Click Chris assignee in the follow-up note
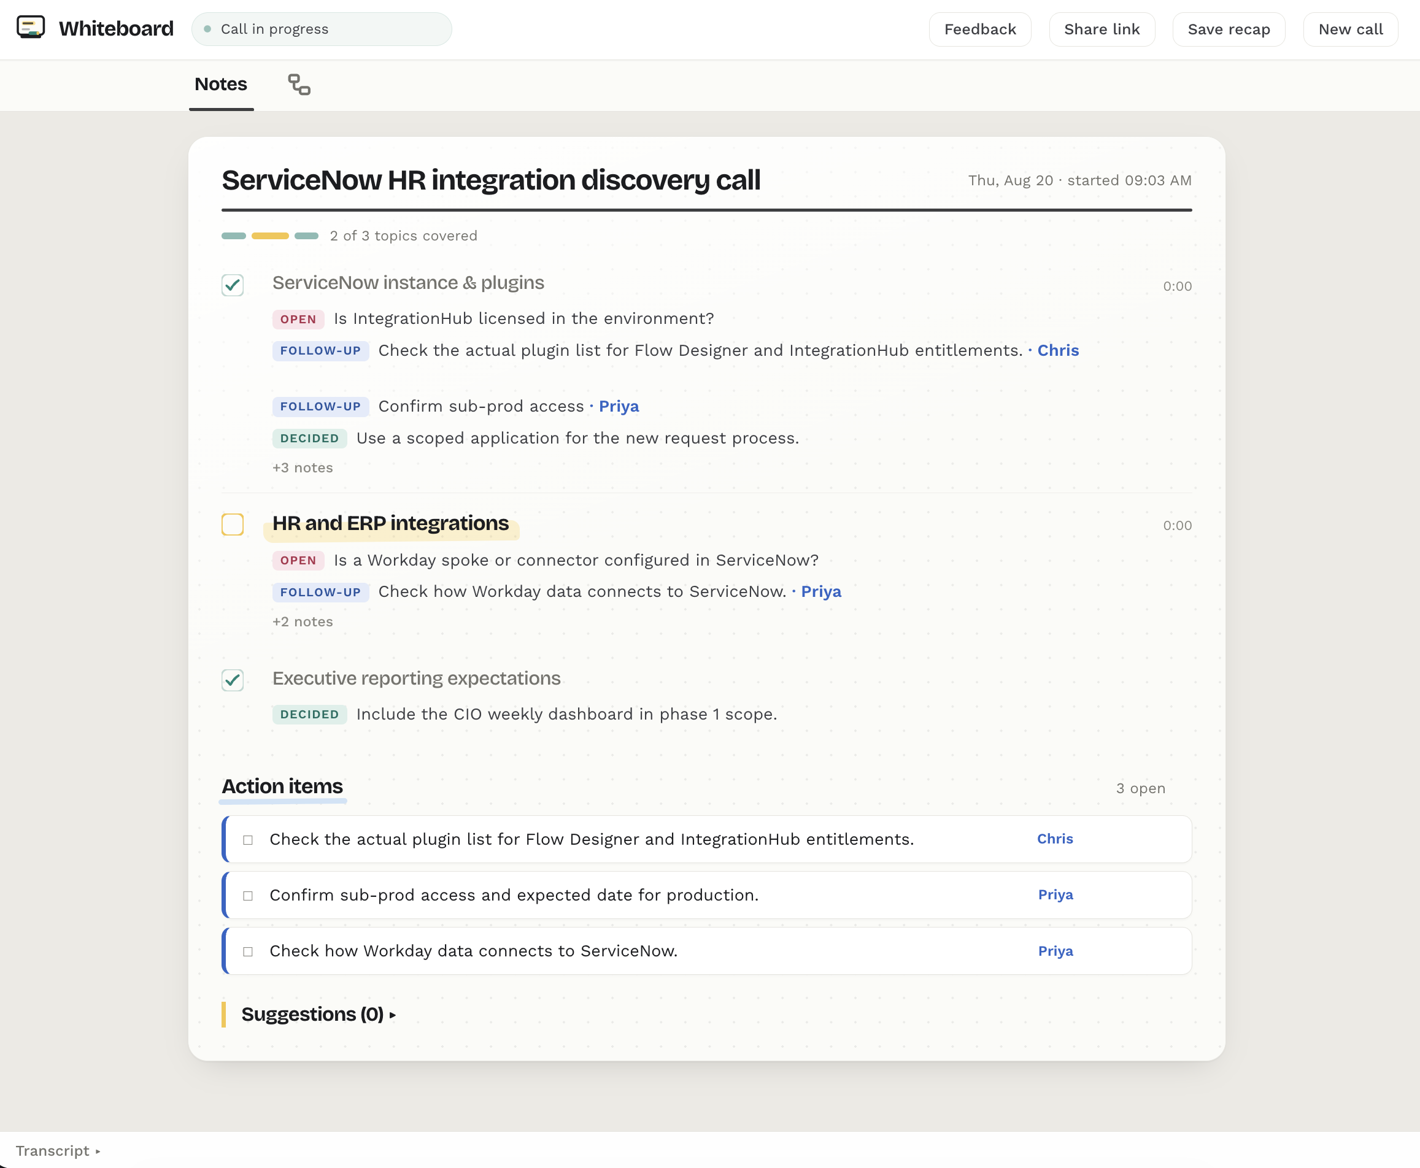 (1057, 350)
